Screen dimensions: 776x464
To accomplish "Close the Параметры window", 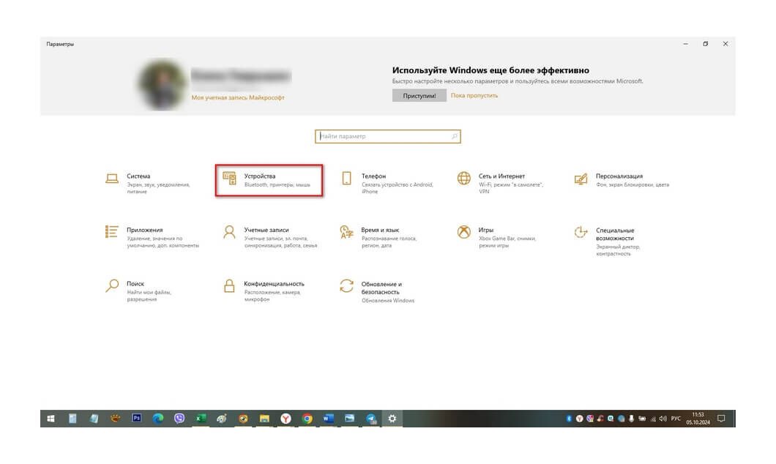I will (x=725, y=43).
